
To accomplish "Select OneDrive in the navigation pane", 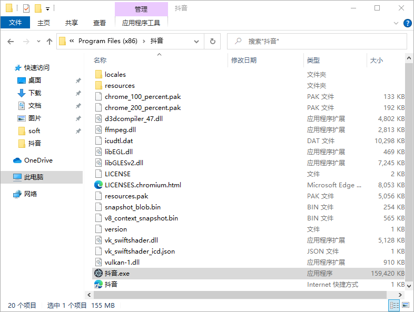I will coord(38,160).
